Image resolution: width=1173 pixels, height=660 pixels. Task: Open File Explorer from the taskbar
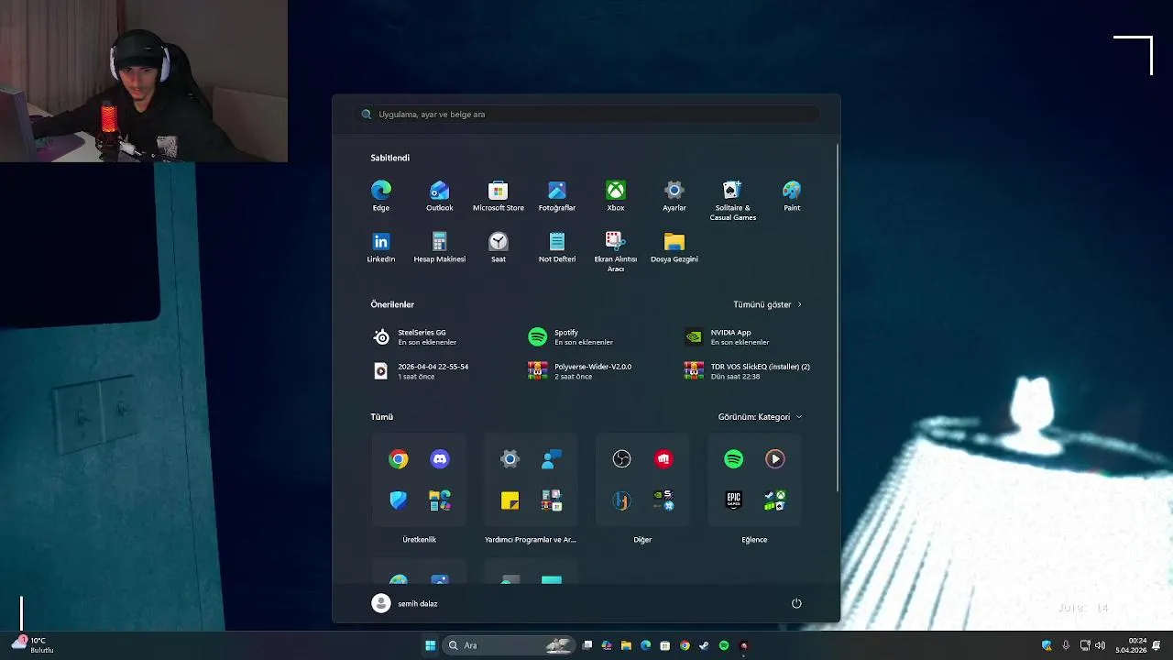tap(626, 645)
